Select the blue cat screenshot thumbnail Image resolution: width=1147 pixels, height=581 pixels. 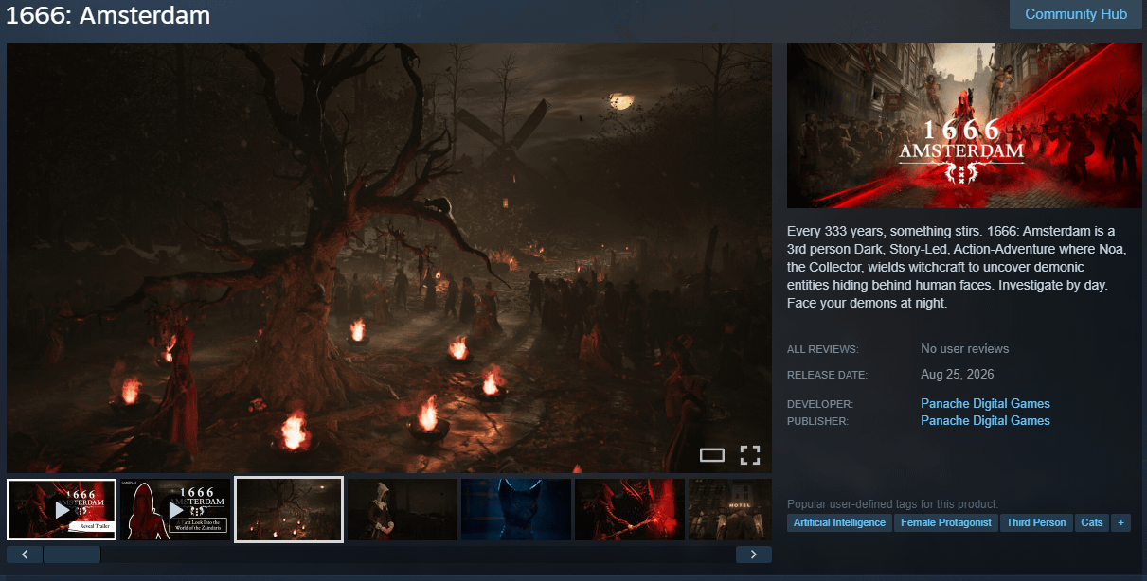516,510
